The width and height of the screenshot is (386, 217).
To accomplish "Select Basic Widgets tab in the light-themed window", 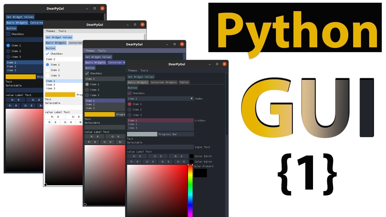I will (x=56, y=43).
